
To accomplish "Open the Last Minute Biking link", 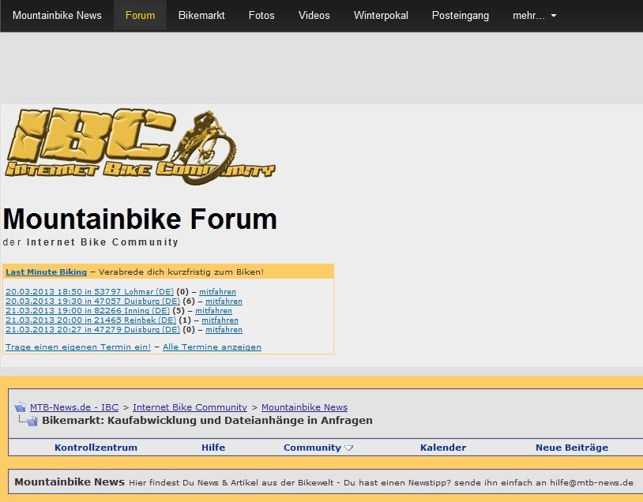I will [x=47, y=272].
